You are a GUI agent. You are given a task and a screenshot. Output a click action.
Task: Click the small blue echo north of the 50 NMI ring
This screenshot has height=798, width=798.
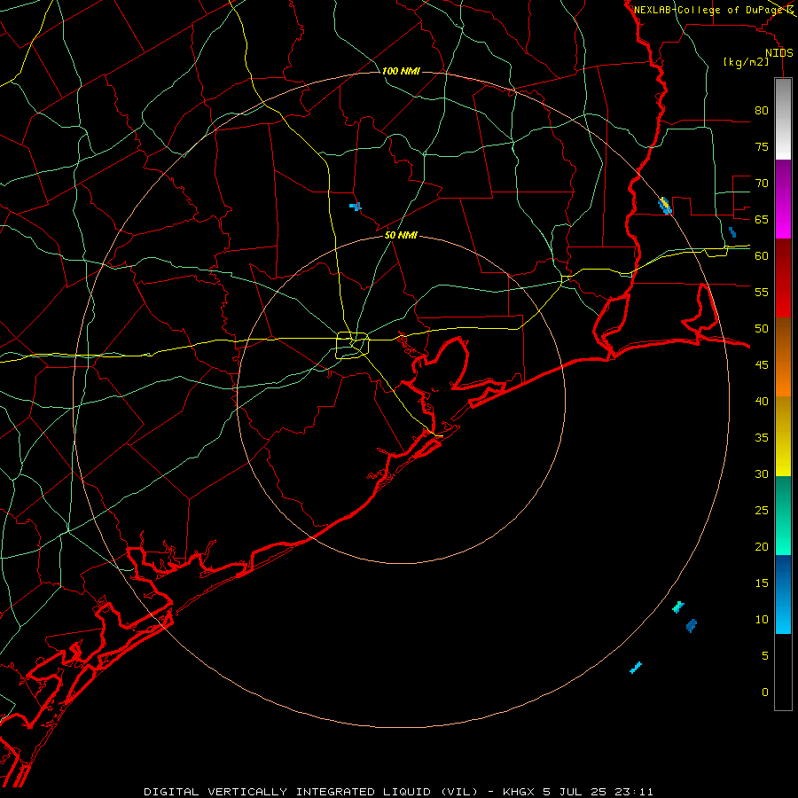coord(356,206)
